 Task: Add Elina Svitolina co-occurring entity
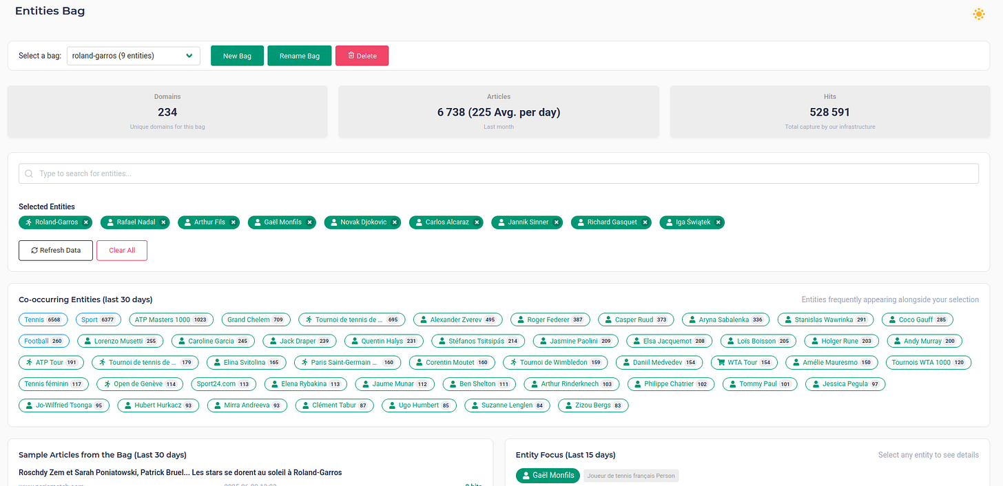pos(247,362)
